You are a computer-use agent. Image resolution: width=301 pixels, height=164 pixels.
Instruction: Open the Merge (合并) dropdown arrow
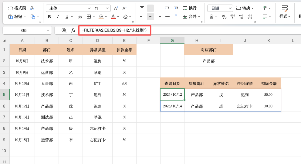[199, 17]
